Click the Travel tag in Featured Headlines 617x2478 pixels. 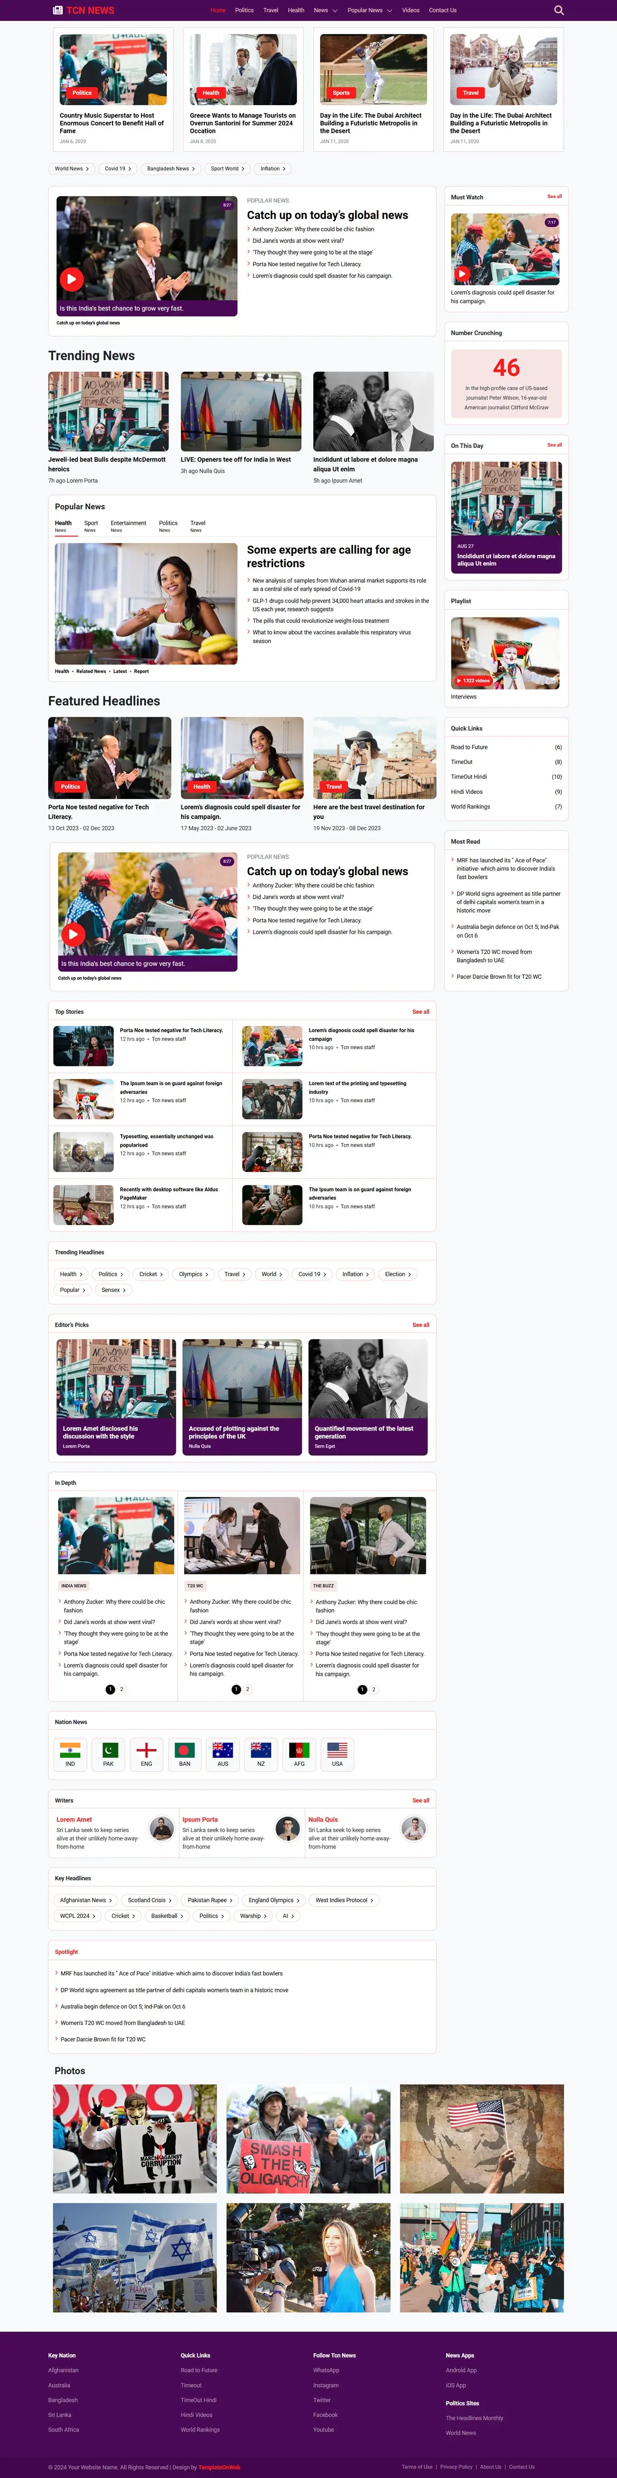333,787
